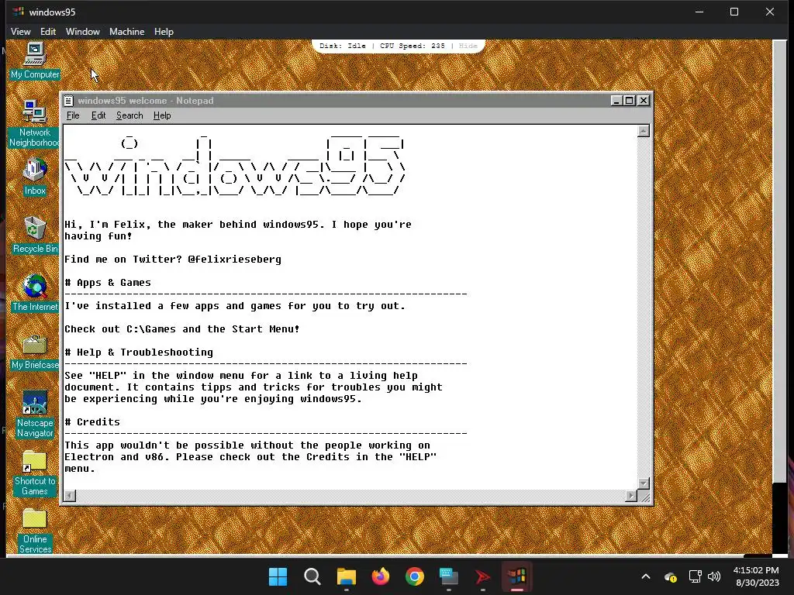Open the Help menu in windows95 app
This screenshot has height=595, width=794.
(x=164, y=31)
